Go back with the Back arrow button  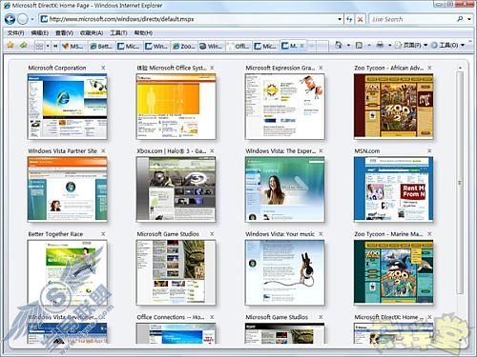pos(10,19)
